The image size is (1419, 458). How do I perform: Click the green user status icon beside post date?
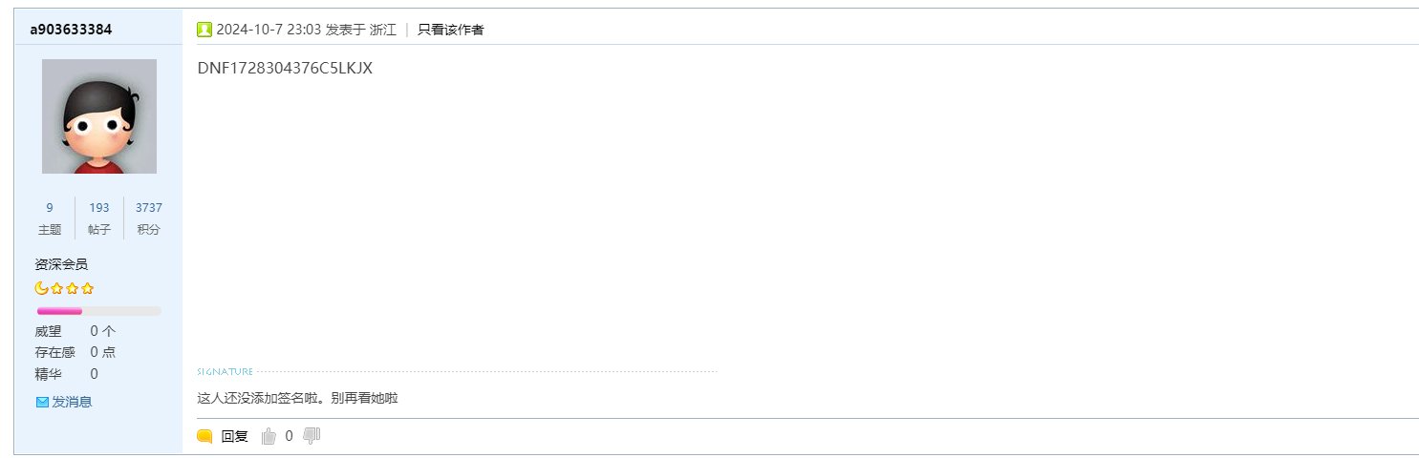(204, 30)
